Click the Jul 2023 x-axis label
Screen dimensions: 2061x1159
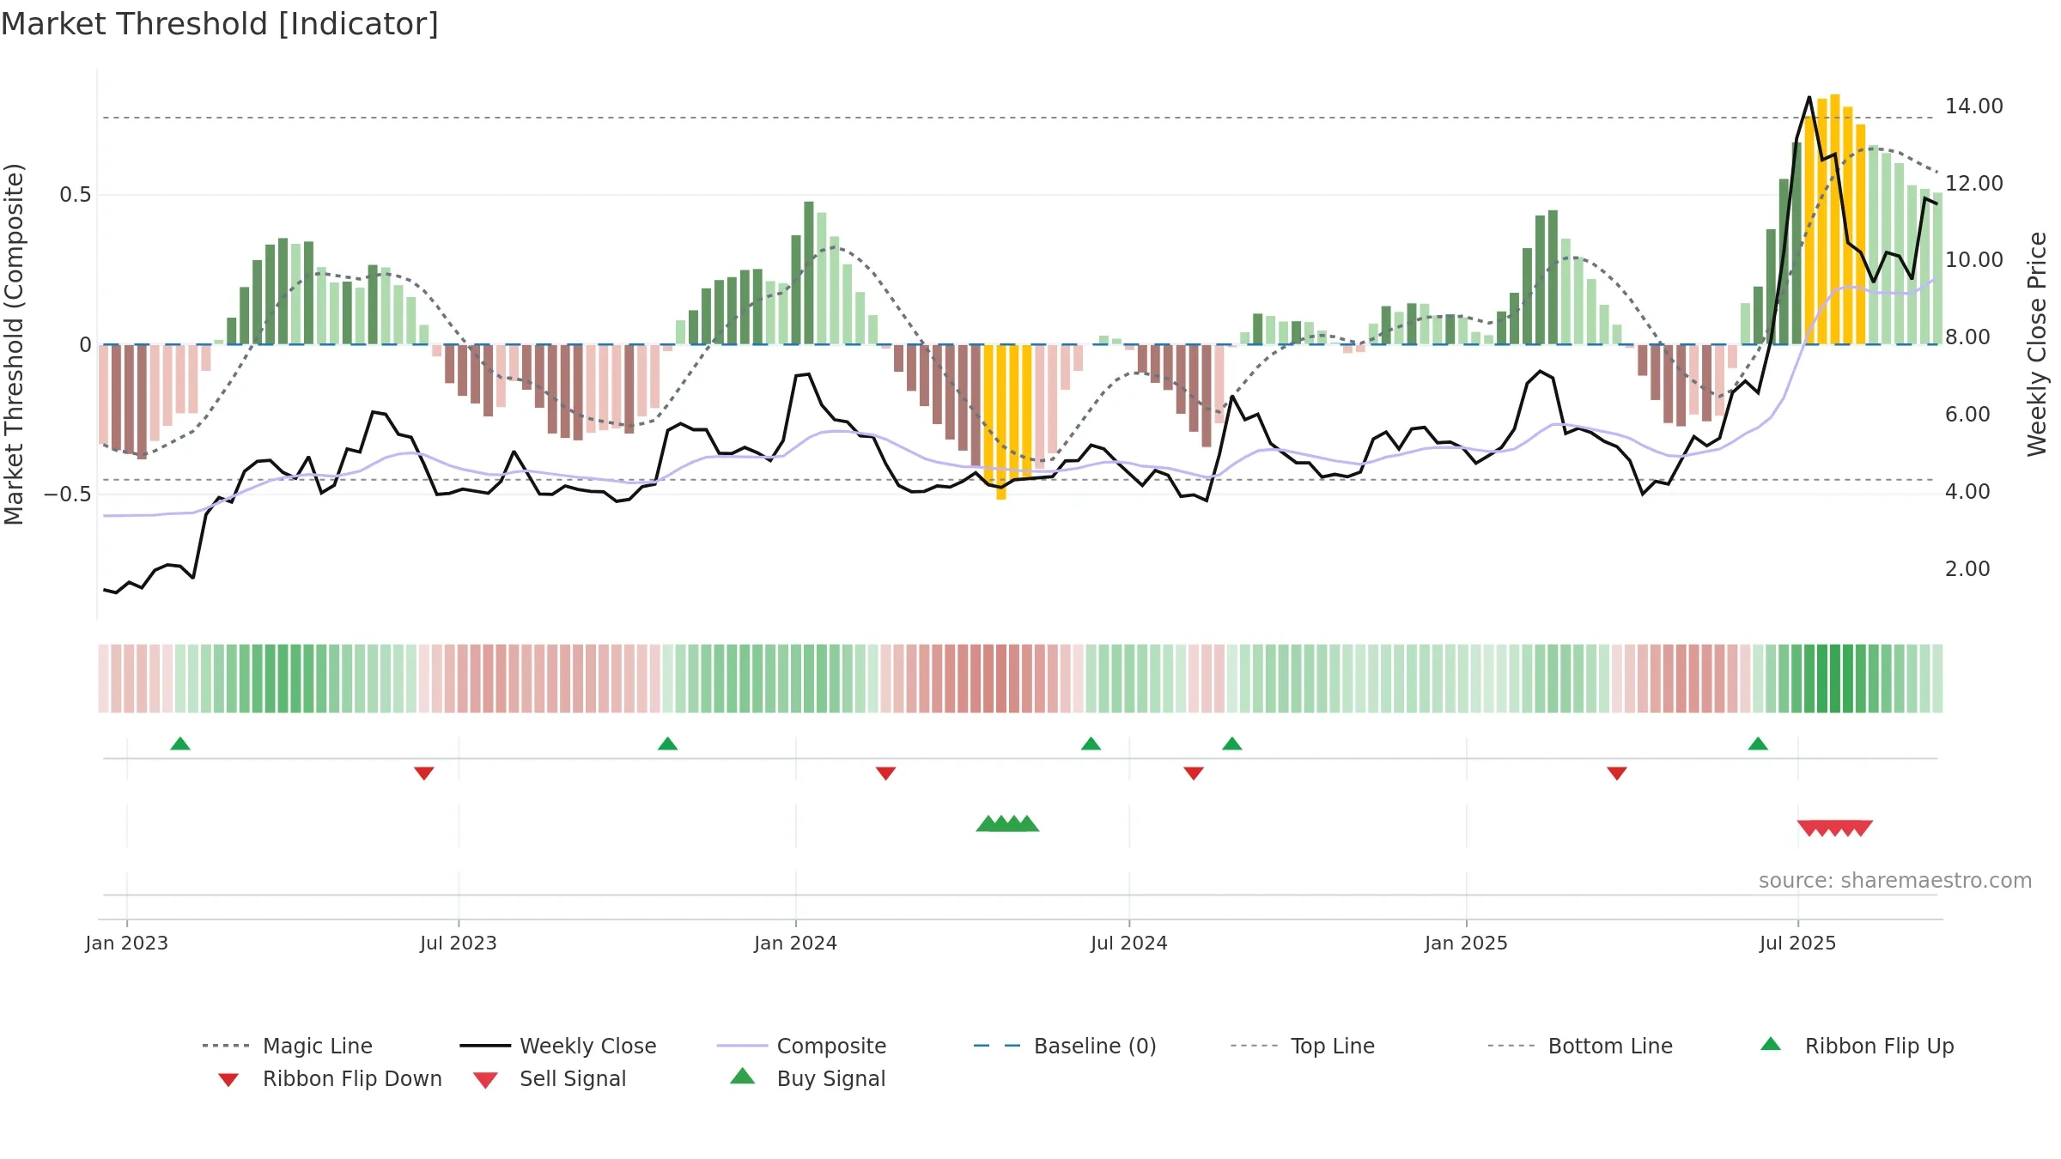[x=459, y=944]
